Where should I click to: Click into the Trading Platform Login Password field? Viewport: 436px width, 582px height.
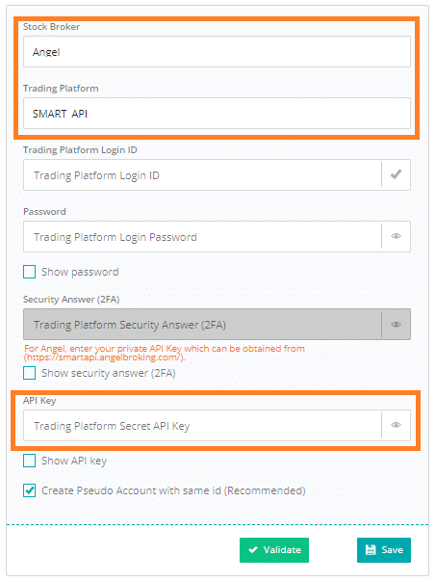click(202, 236)
